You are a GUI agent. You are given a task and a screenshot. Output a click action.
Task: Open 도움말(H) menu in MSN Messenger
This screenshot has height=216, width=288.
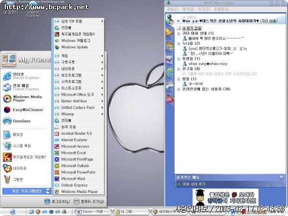pyautogui.click(x=221, y=9)
